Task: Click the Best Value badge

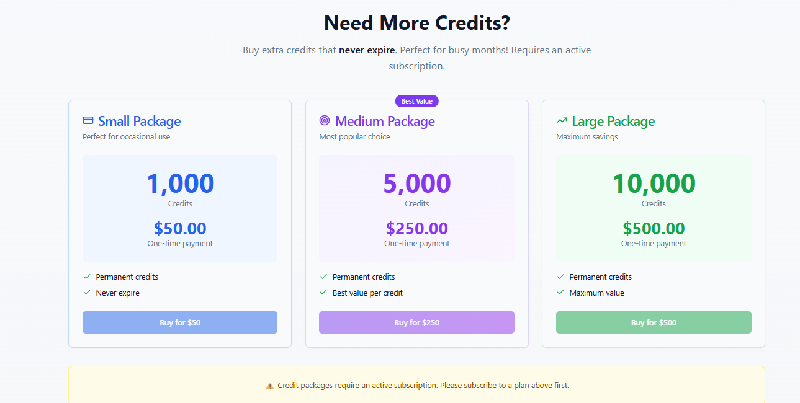Action: [x=417, y=101]
